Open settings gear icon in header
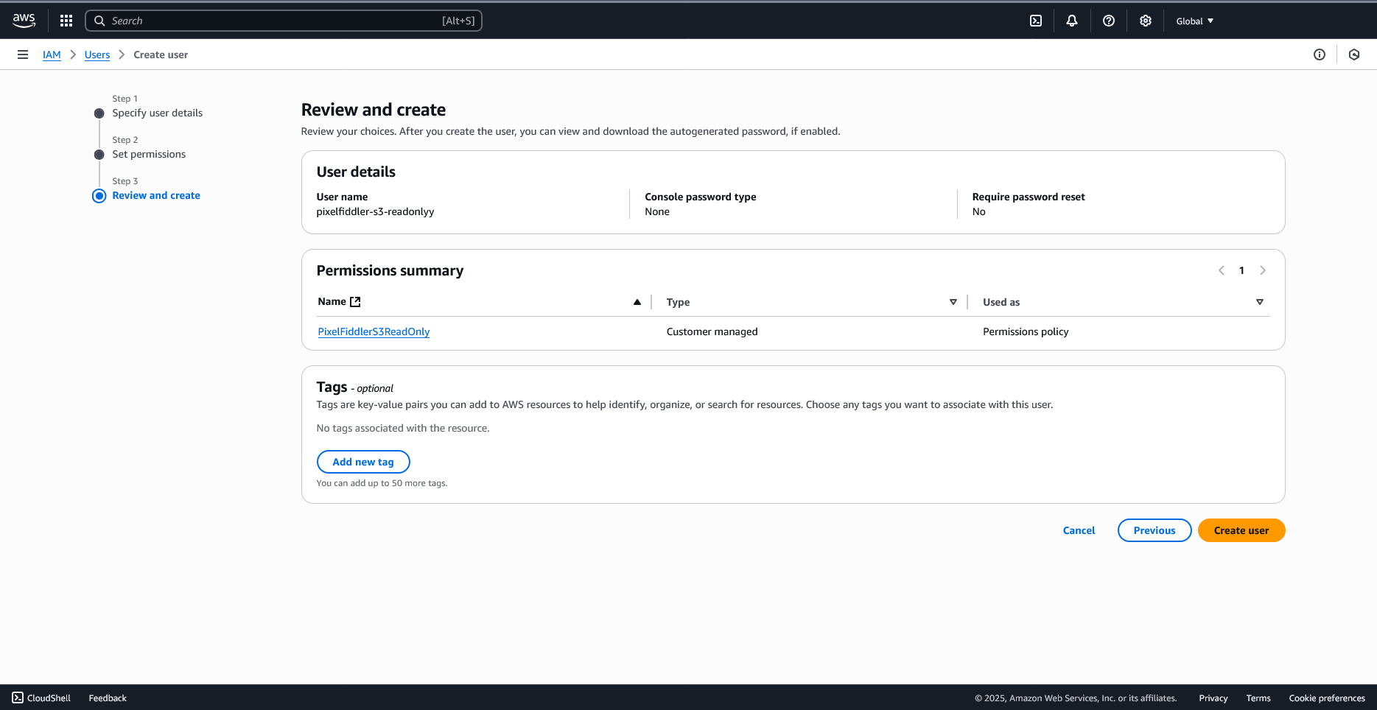The height and width of the screenshot is (710, 1377). pos(1145,21)
